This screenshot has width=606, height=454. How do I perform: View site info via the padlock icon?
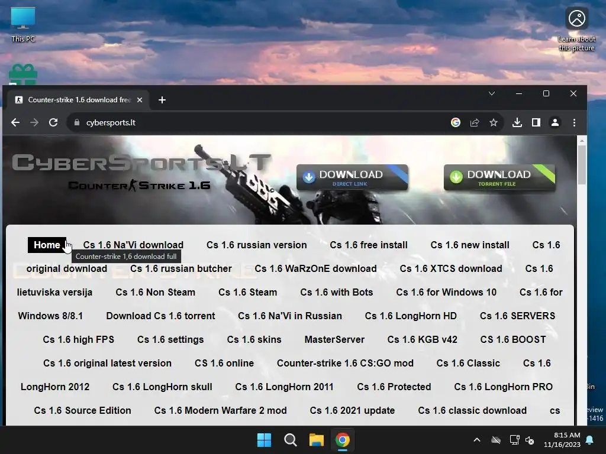pyautogui.click(x=77, y=122)
